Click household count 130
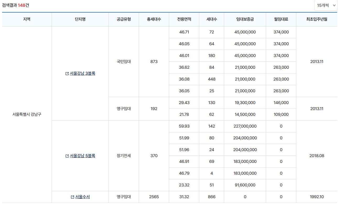The width and height of the screenshot is (339, 205). 212,103
